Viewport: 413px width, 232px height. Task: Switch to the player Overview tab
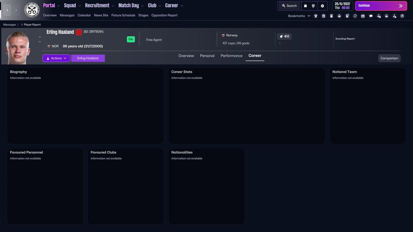186,56
